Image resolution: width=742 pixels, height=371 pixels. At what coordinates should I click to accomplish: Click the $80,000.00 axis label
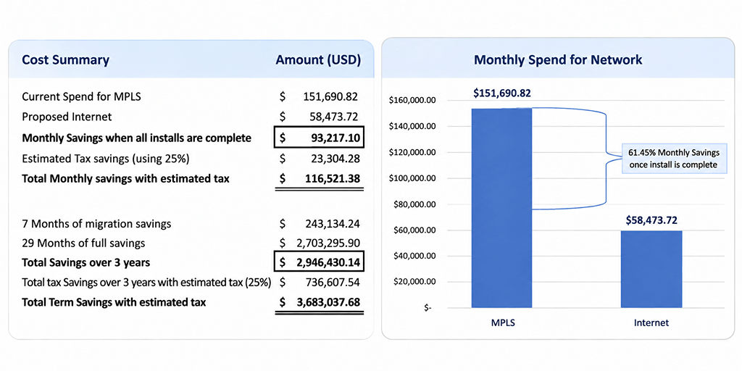click(414, 204)
